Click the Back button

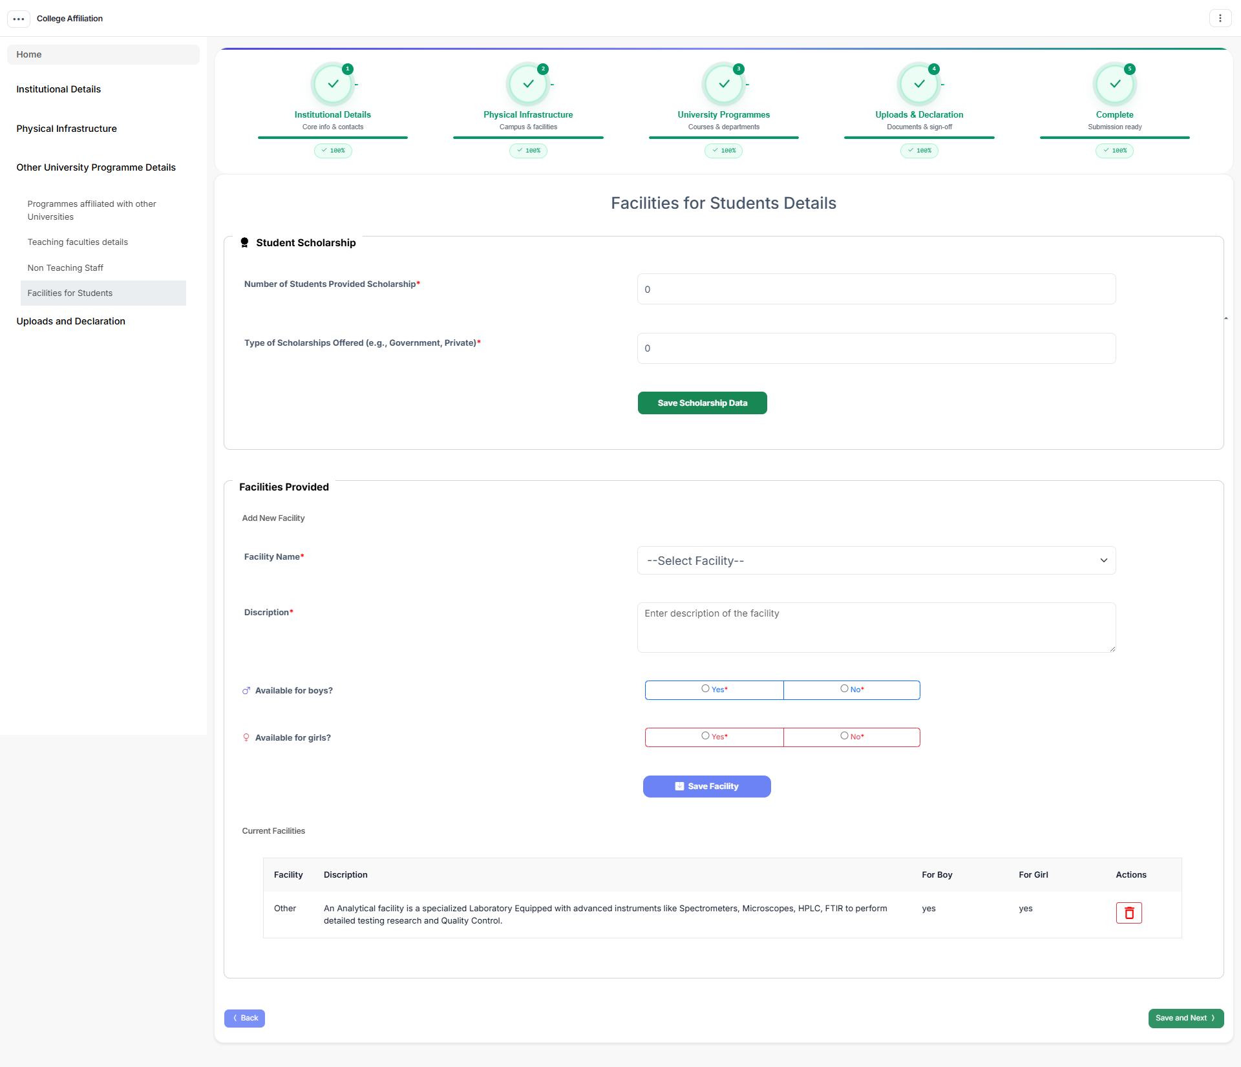(x=244, y=1018)
